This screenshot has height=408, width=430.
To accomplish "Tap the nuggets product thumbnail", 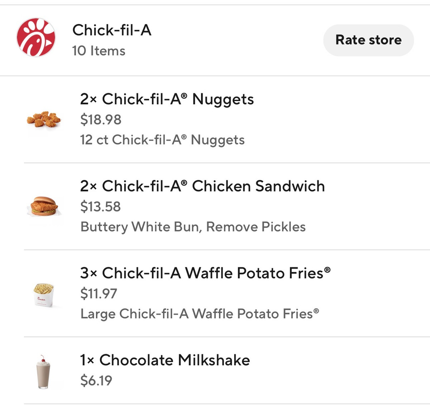I will click(44, 119).
